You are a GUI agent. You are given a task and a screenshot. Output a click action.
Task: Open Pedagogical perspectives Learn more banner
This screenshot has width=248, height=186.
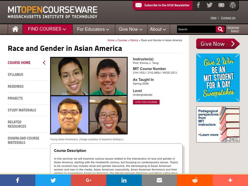tap(218, 125)
